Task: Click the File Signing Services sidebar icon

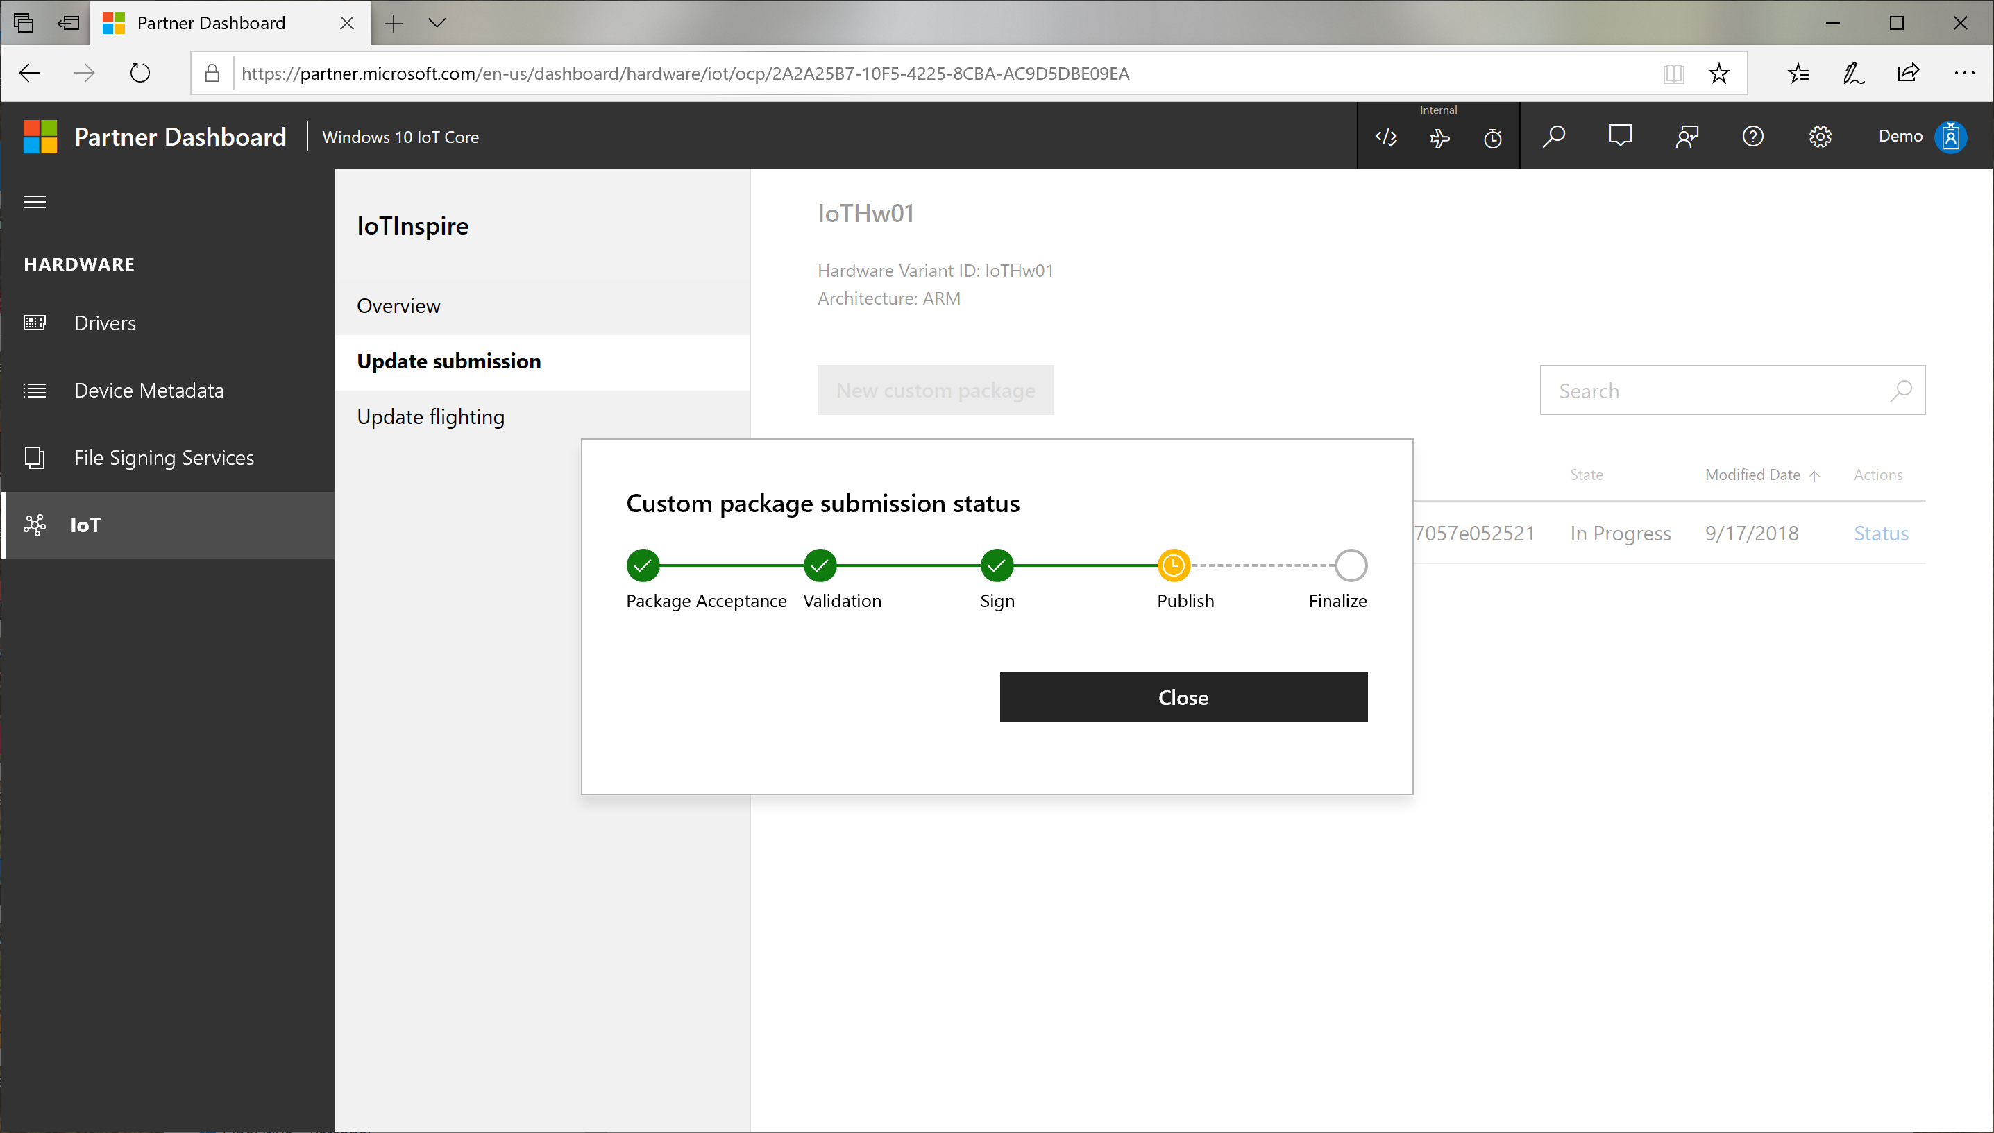Action: click(35, 457)
